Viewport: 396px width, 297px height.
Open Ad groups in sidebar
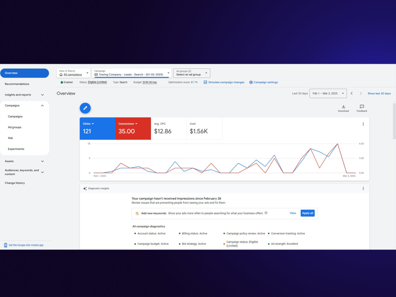pos(15,127)
